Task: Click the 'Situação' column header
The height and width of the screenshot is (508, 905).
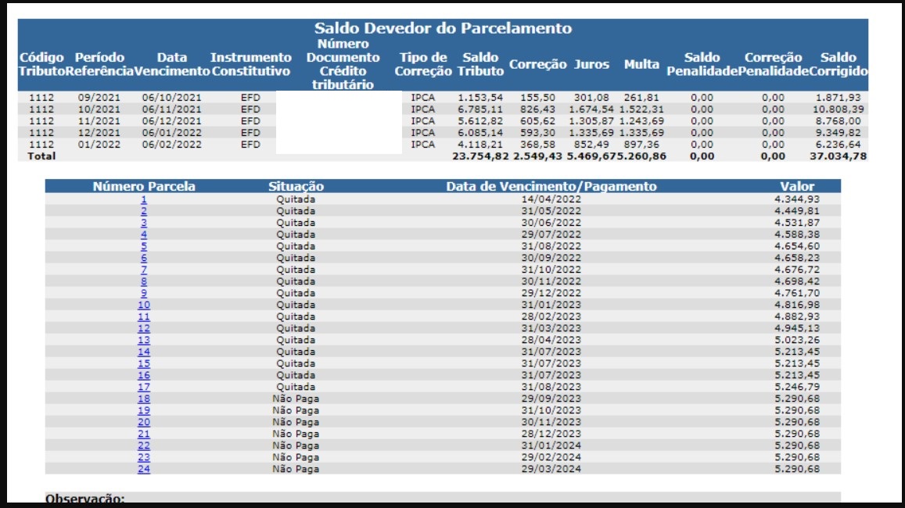Action: (296, 186)
